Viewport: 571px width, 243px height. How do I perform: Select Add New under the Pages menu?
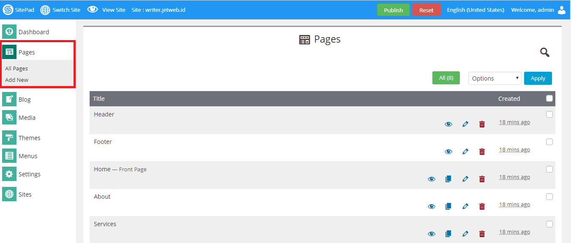[17, 80]
